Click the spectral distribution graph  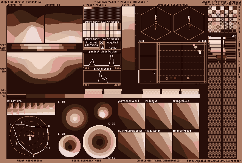tap(102, 60)
